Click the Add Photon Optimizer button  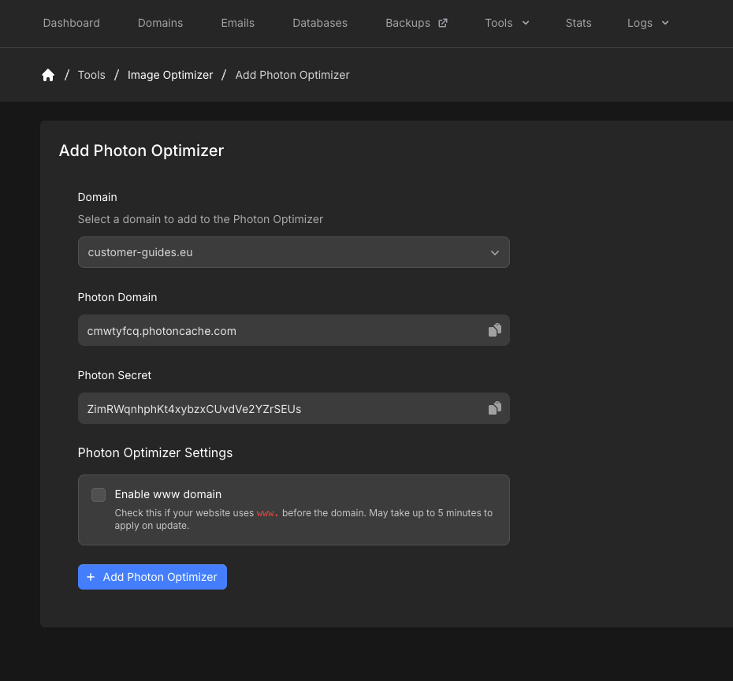click(x=152, y=577)
